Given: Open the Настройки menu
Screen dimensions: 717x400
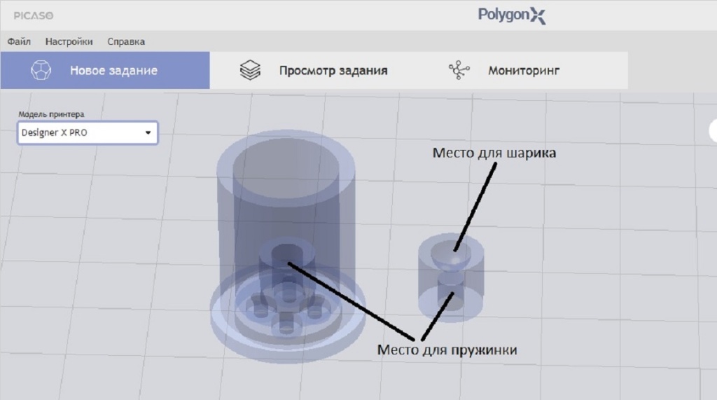Looking at the screenshot, I should tap(69, 41).
